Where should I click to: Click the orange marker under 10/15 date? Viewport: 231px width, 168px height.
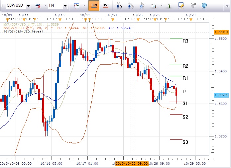point(60,20)
